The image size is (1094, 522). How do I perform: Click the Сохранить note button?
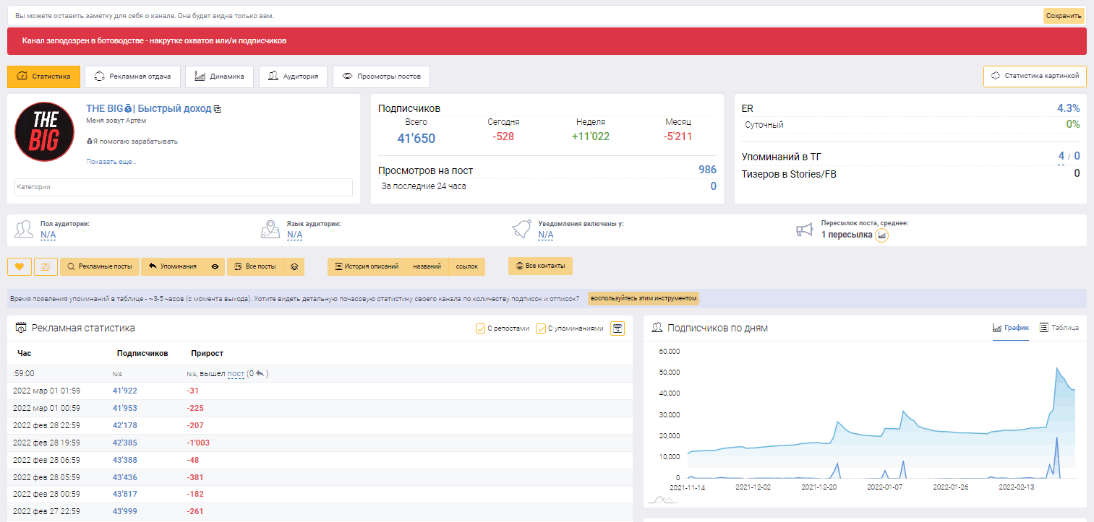(x=1064, y=16)
